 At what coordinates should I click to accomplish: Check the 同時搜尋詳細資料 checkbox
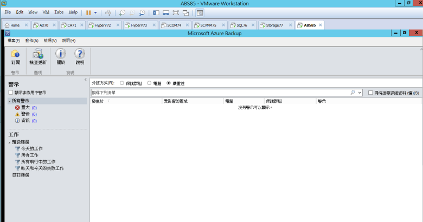pyautogui.click(x=370, y=93)
